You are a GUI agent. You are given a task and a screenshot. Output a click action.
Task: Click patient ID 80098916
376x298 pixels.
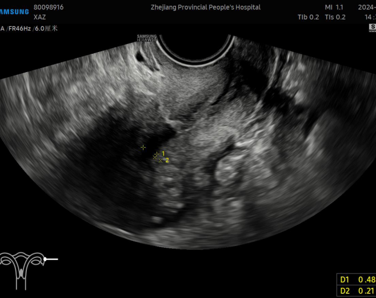49,7
